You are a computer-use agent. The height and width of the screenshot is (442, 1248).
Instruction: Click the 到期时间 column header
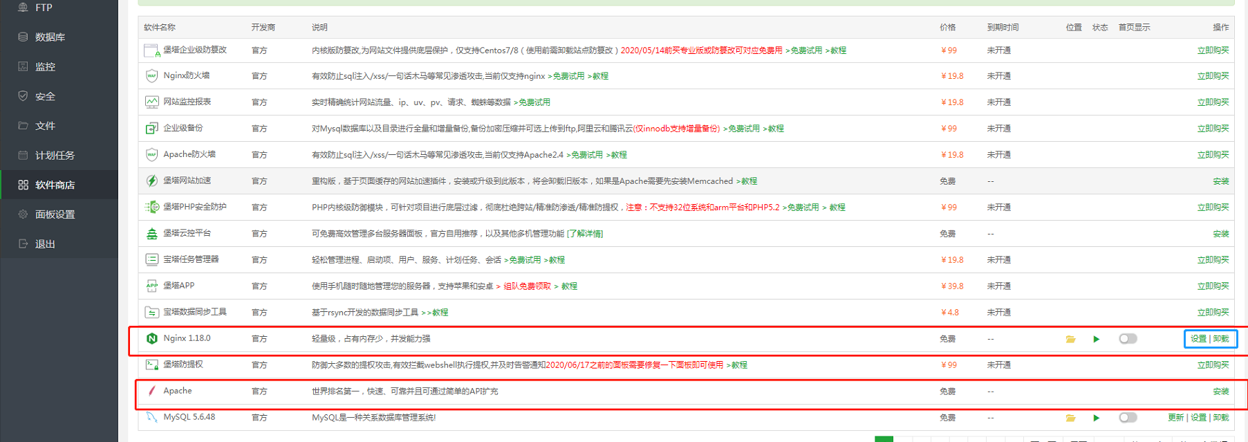coord(1003,28)
